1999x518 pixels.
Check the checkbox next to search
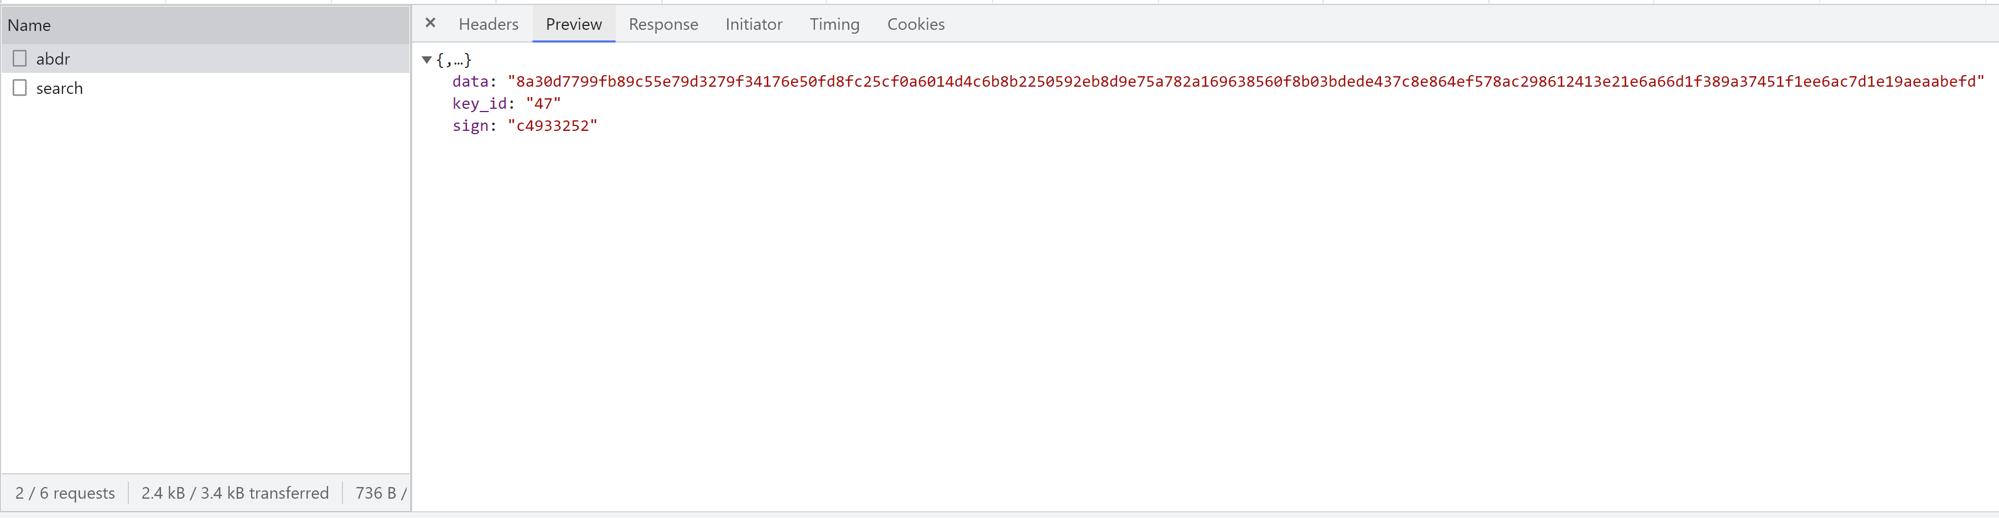(x=19, y=87)
